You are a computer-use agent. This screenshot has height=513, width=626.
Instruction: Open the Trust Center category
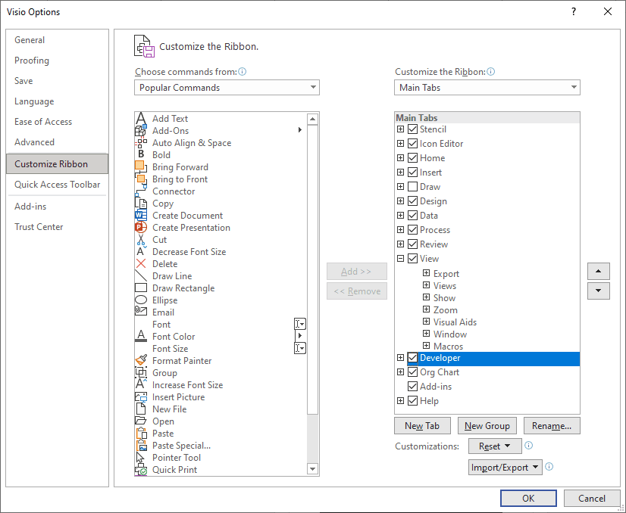click(39, 227)
